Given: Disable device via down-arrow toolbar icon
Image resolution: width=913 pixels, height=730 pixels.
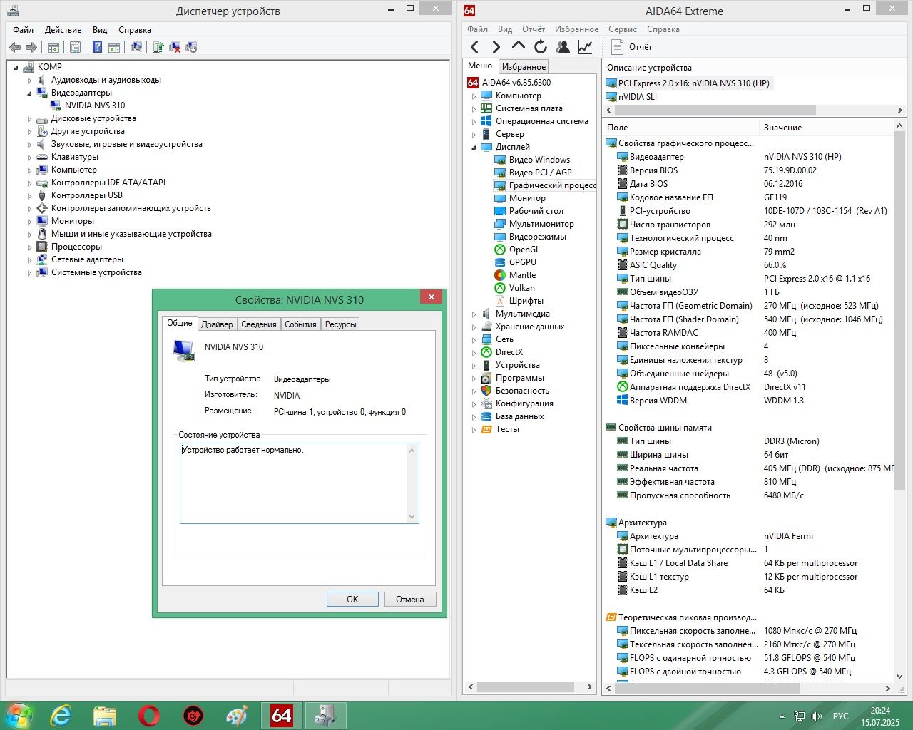Looking at the screenshot, I should 191,47.
